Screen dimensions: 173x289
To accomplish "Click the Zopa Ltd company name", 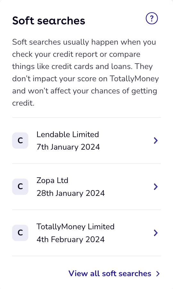I will (x=53, y=180).
